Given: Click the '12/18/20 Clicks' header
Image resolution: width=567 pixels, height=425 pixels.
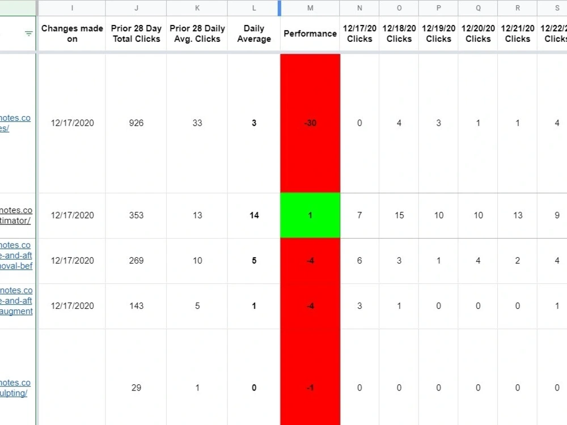Looking at the screenshot, I should point(399,33).
